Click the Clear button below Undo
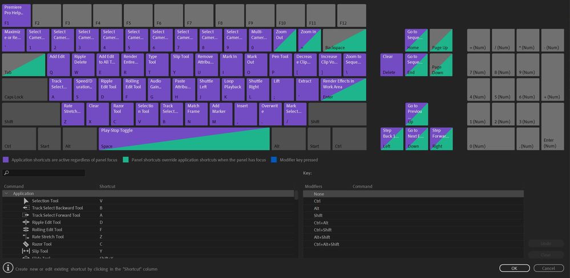 (545, 255)
